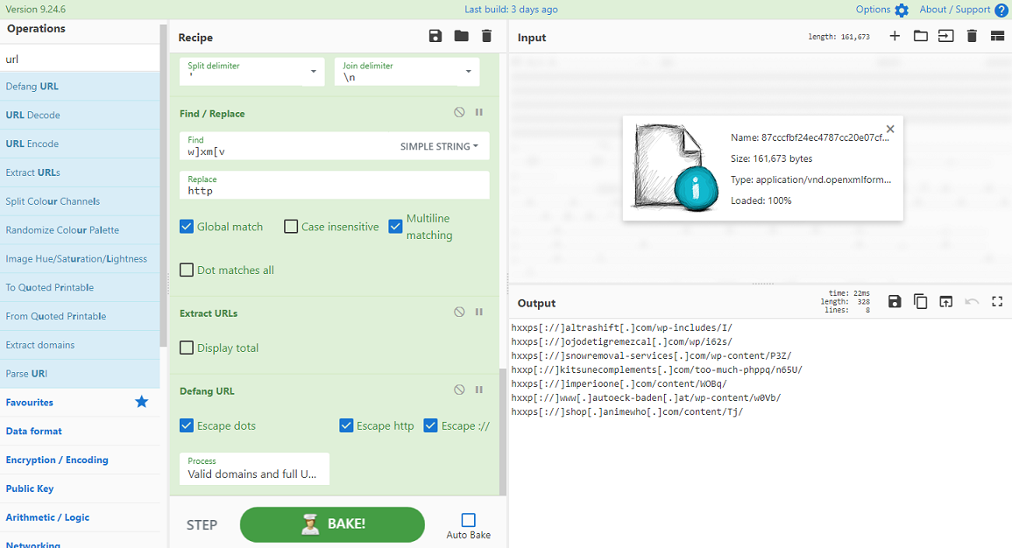Clear the recipe with trash icon
Image resolution: width=1012 pixels, height=548 pixels.
coord(486,36)
